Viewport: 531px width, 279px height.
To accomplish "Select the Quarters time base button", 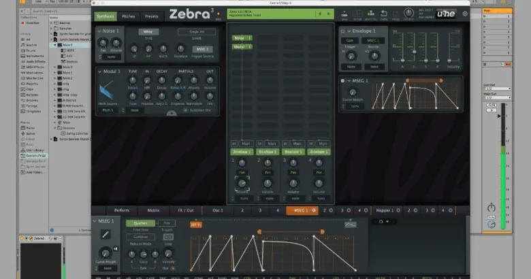I will (x=141, y=223).
